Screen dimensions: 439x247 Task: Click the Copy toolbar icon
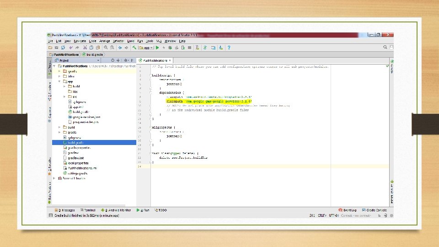[x=91, y=48]
